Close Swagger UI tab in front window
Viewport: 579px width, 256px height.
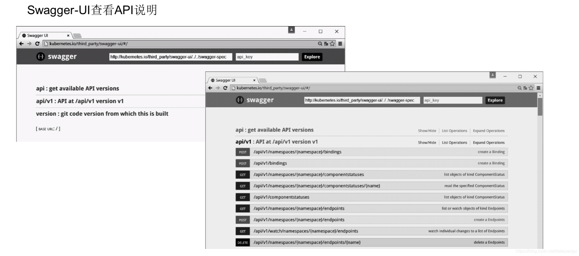click(254, 80)
